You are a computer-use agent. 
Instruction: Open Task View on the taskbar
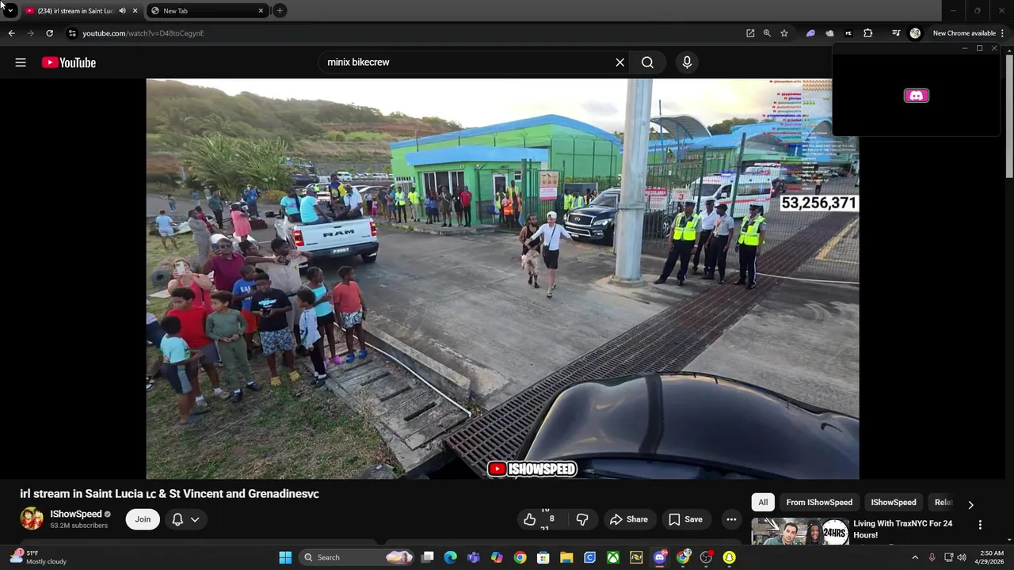pos(428,557)
